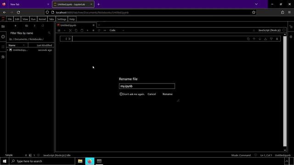Copy the selected cell from notebook toolbar
Image resolution: width=294 pixels, height=165 pixels.
76,30
